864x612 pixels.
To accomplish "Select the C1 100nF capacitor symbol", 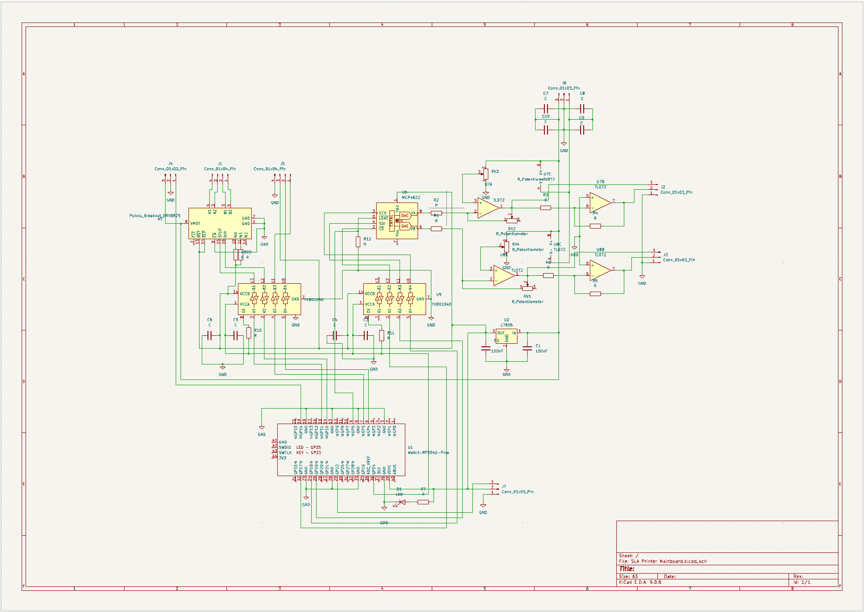I will (527, 349).
